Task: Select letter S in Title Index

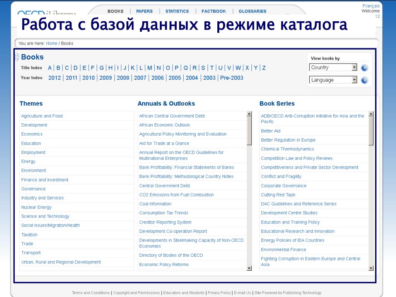Action: (203, 68)
